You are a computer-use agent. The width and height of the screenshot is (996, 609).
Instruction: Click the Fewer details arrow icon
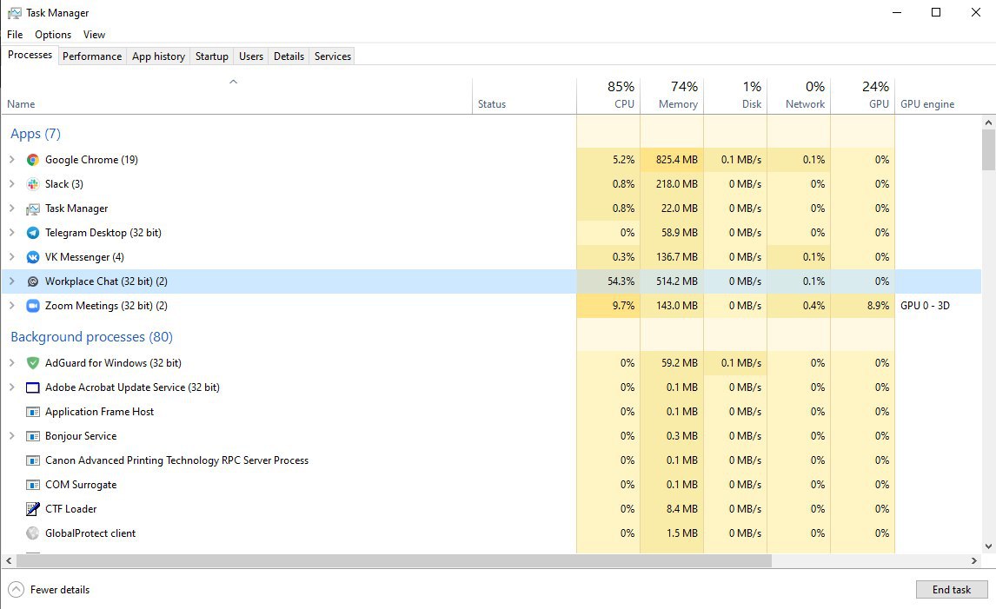16,590
